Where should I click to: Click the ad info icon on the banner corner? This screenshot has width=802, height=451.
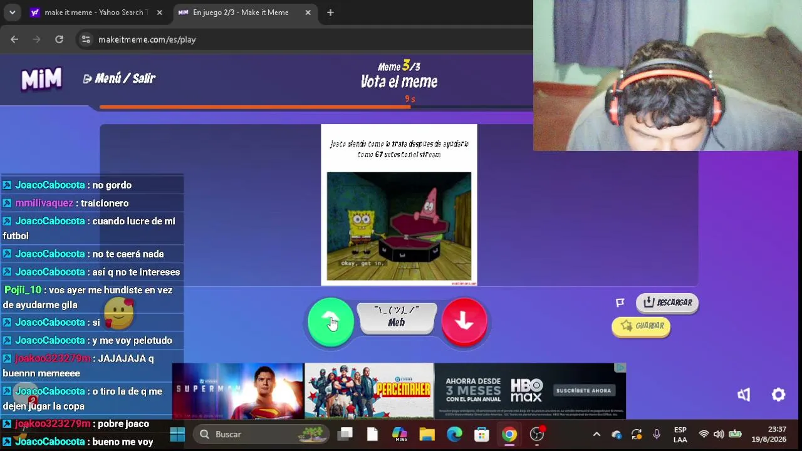pos(620,368)
